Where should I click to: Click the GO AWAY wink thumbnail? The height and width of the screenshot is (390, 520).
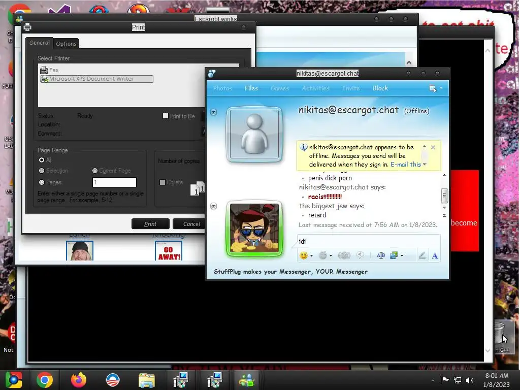click(x=169, y=251)
